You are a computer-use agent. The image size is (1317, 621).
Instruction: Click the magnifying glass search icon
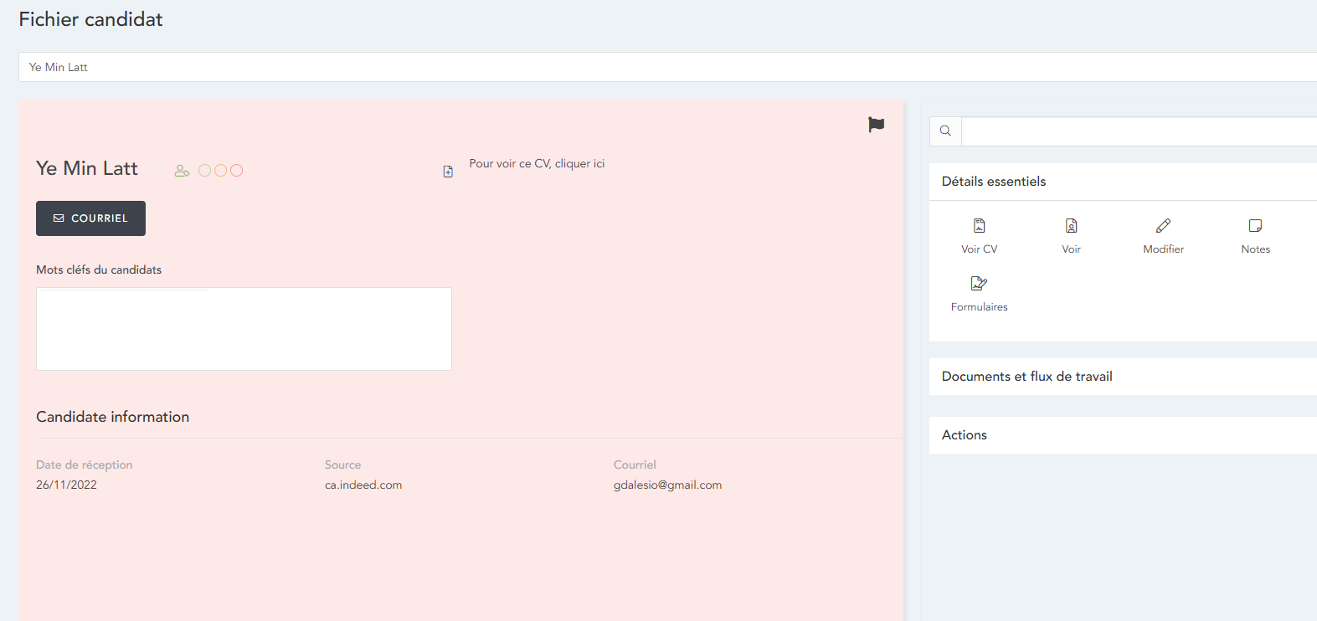[945, 131]
